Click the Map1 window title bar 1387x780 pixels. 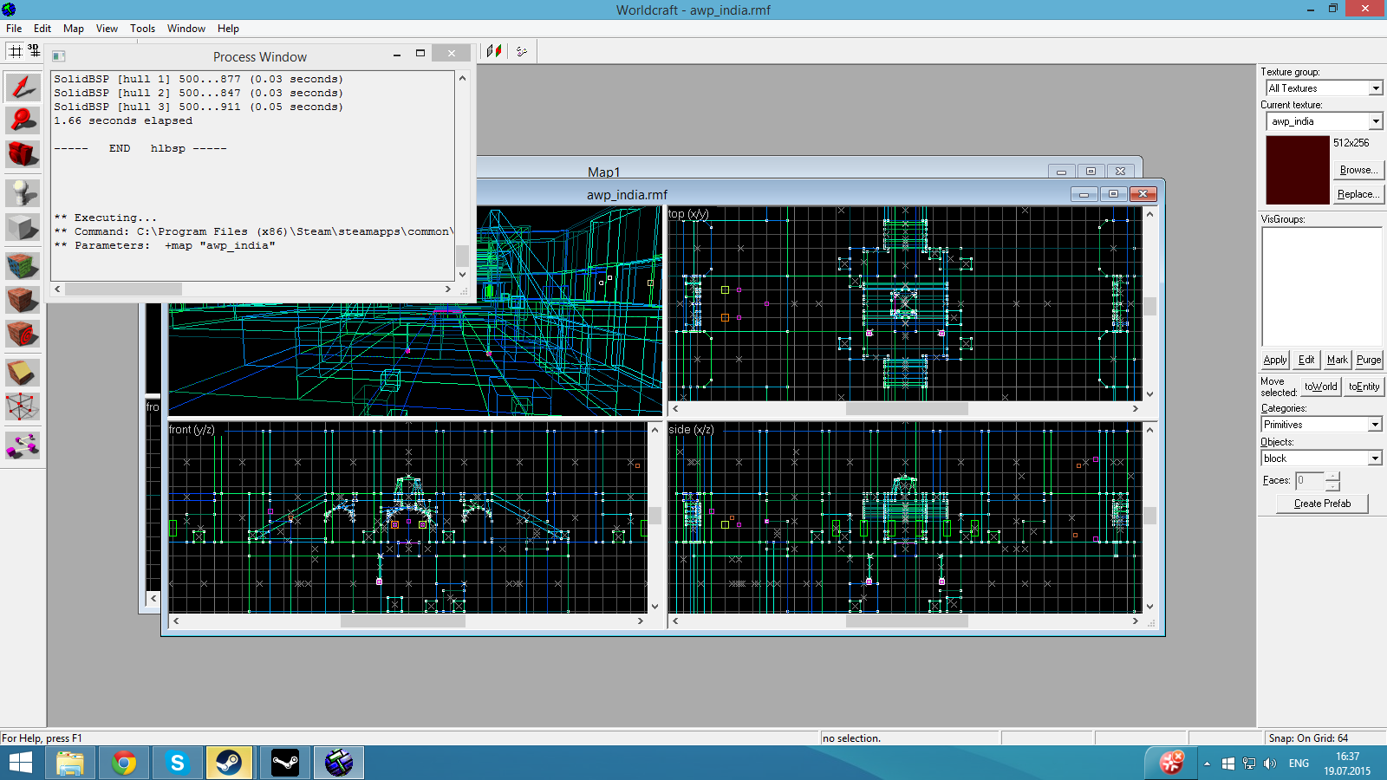(x=604, y=172)
